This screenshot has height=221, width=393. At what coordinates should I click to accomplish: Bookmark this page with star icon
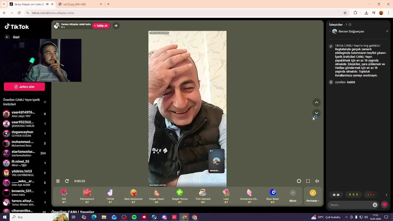345,13
